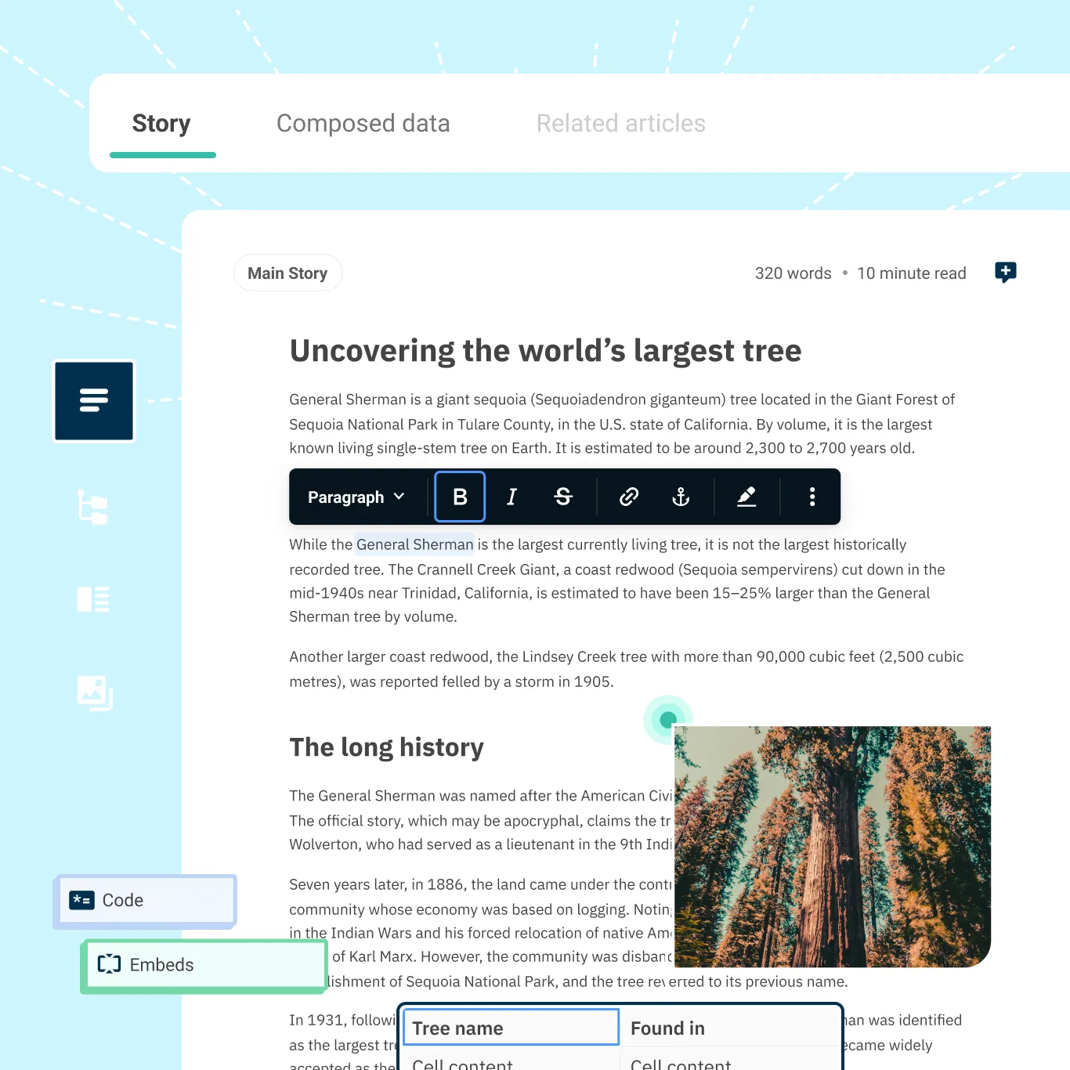The width and height of the screenshot is (1070, 1070).
Task: Insert a hyperlink using the link icon
Action: pos(628,496)
